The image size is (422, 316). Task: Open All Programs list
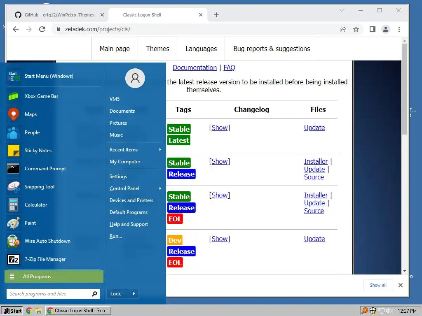(54, 276)
